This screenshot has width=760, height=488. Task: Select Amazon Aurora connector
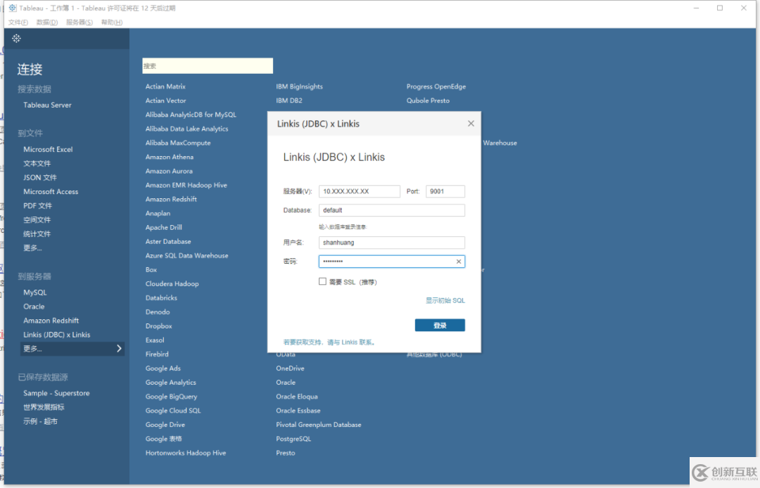tap(169, 171)
